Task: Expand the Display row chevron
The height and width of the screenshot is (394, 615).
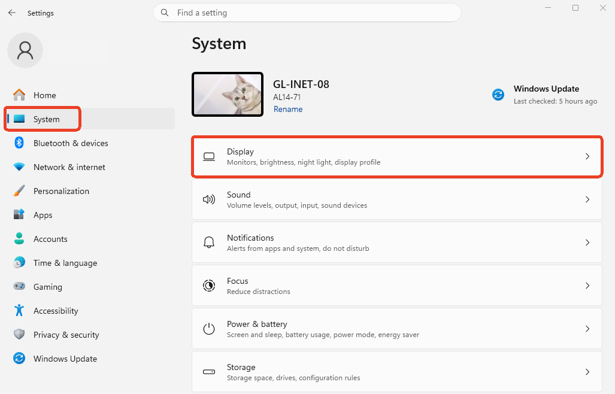Action: click(587, 156)
